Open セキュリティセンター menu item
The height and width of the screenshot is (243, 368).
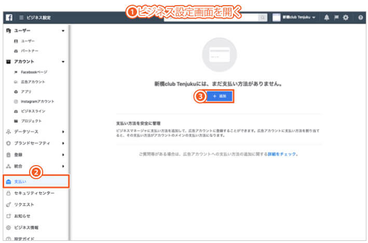coord(34,193)
